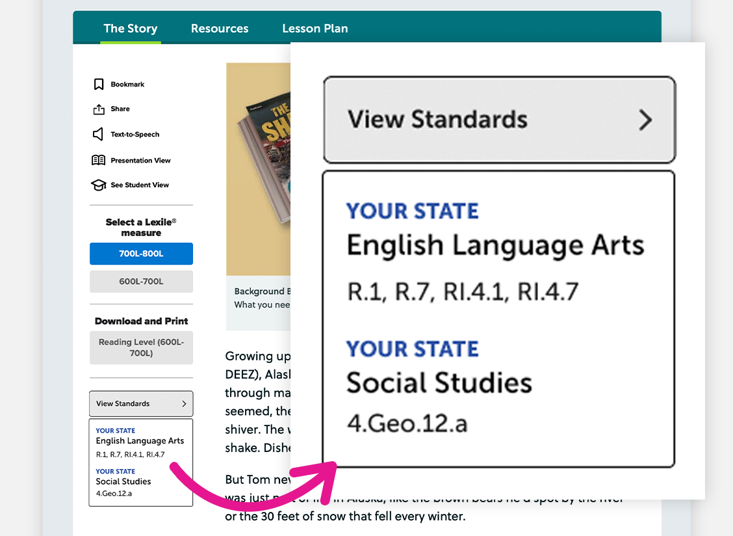The height and width of the screenshot is (536, 733).
Task: Open Presentation View book icon
Action: tap(99, 160)
